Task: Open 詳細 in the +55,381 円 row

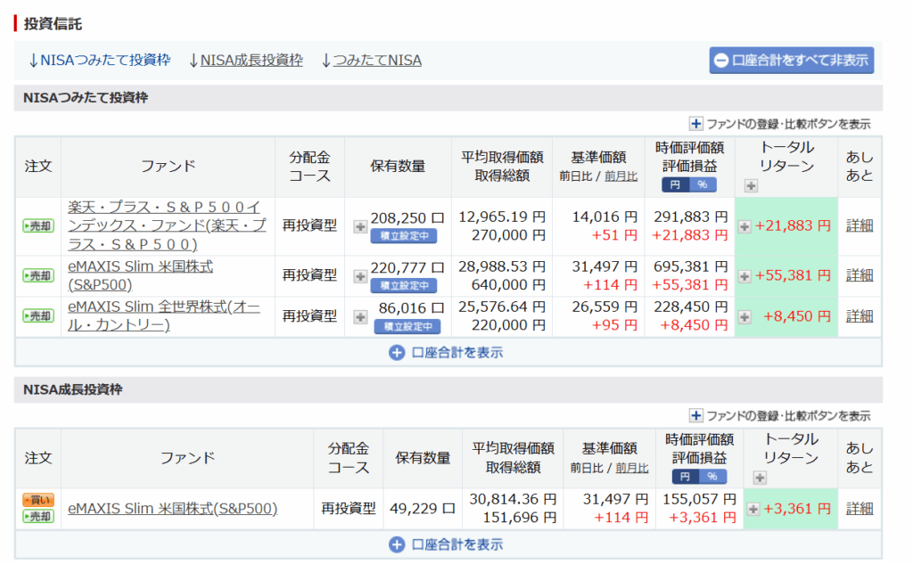Action: coord(860,275)
